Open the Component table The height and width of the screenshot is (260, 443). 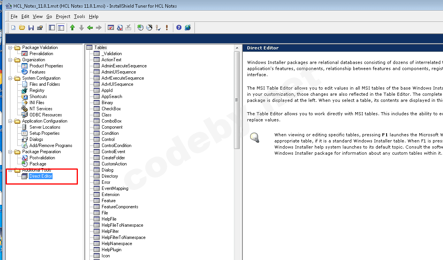pos(112,127)
